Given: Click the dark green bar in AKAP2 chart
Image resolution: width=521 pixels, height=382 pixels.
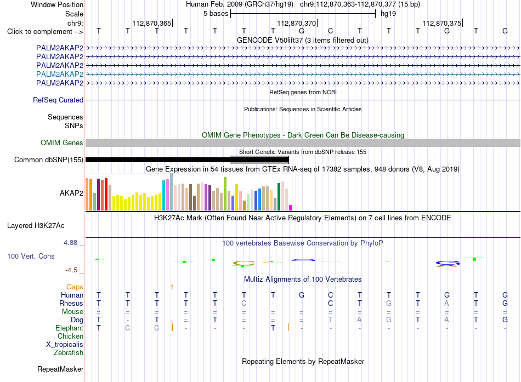Looking at the screenshot, I should pos(279,197).
